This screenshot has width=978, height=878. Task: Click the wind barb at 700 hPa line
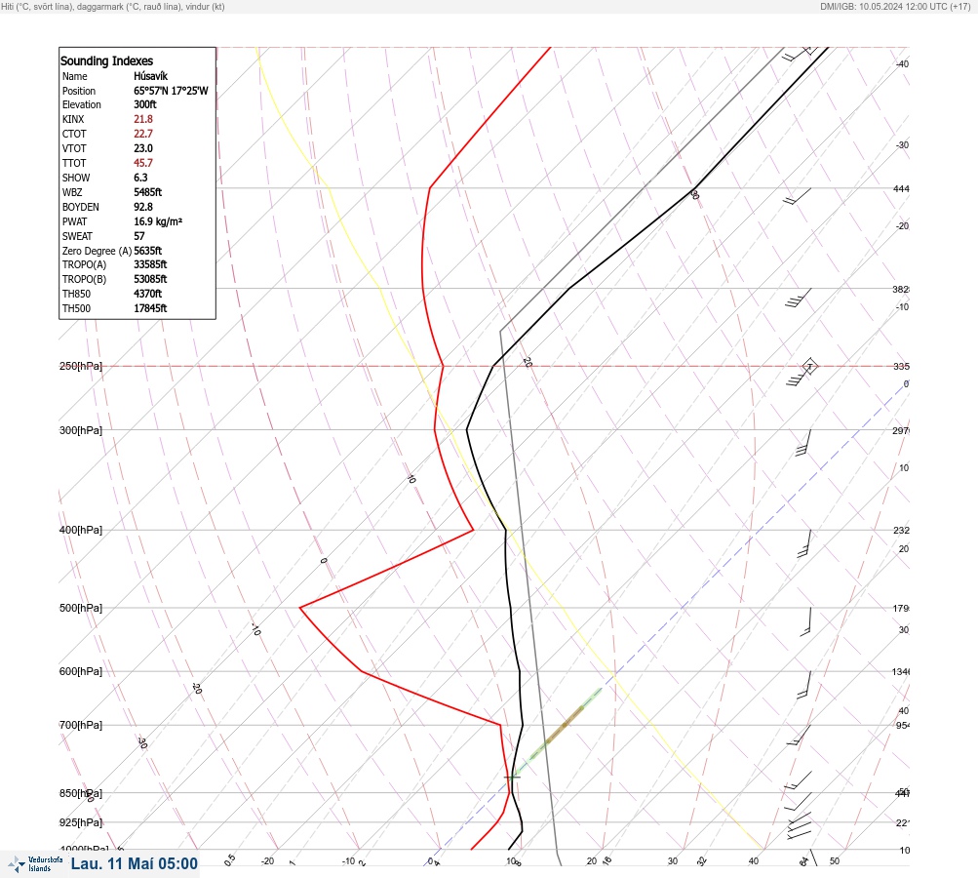tap(800, 736)
